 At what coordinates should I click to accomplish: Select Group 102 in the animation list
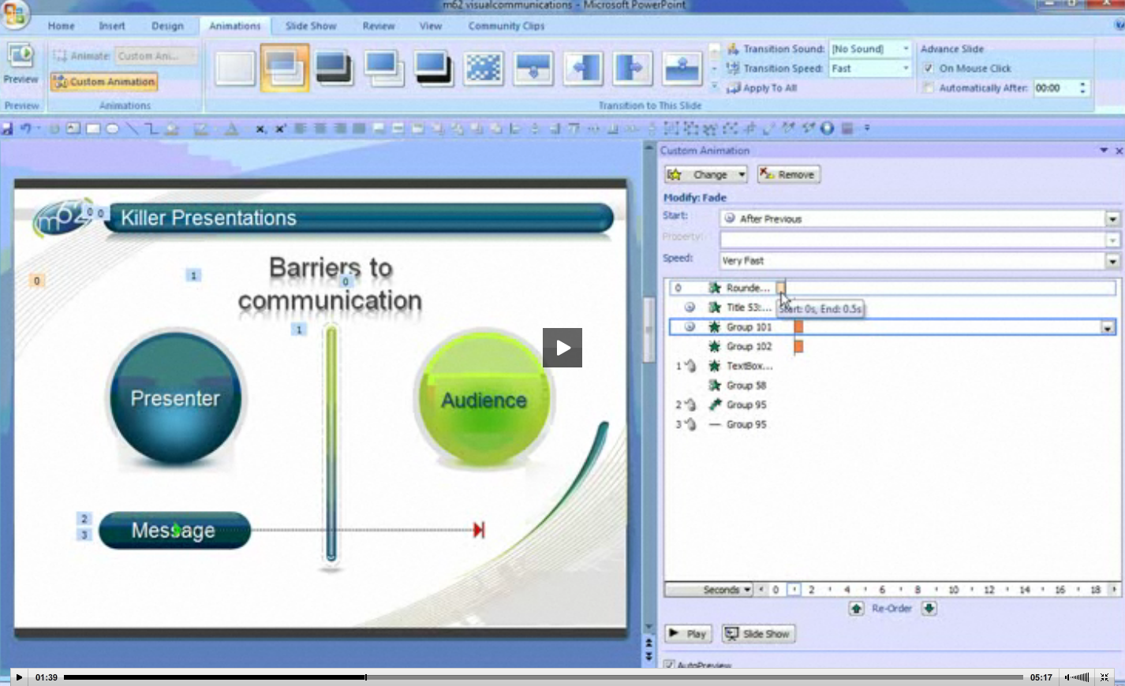click(749, 346)
